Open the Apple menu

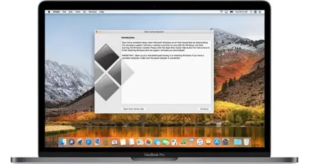point(49,12)
